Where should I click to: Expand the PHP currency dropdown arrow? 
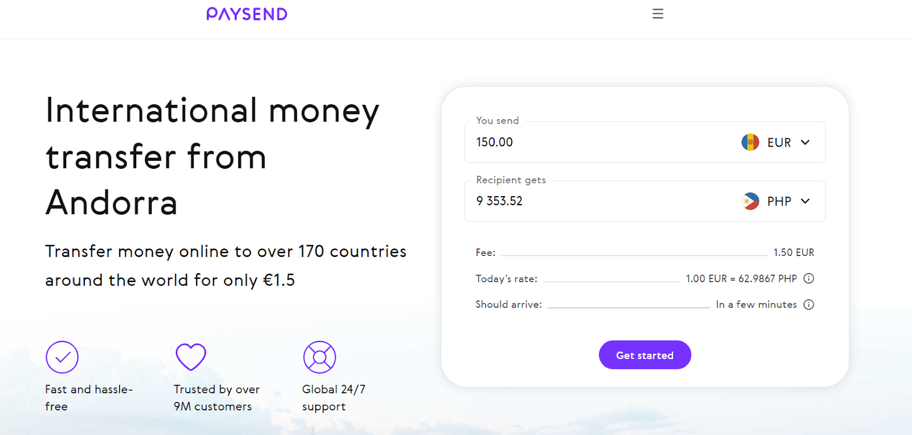(x=805, y=201)
